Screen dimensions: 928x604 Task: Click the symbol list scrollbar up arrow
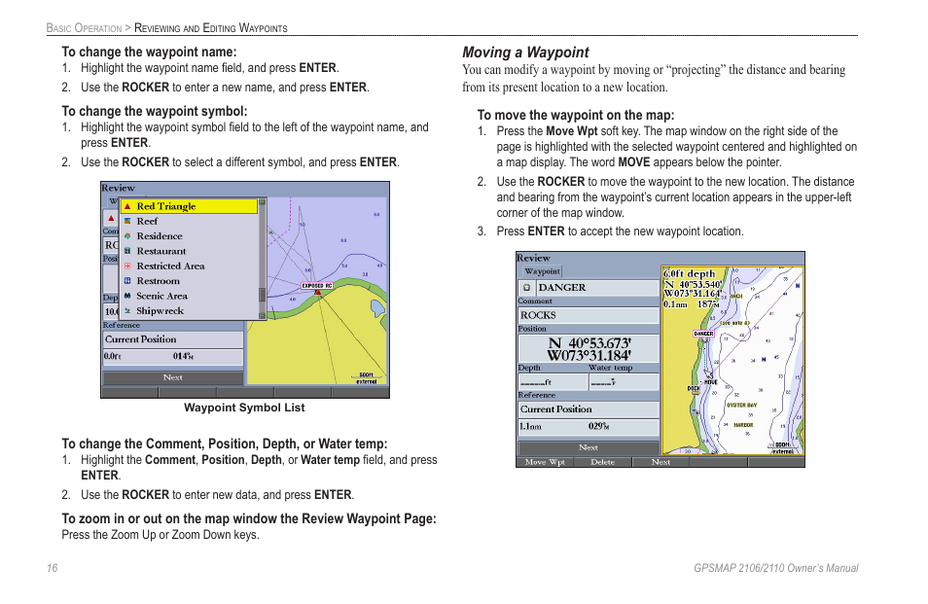tap(263, 202)
